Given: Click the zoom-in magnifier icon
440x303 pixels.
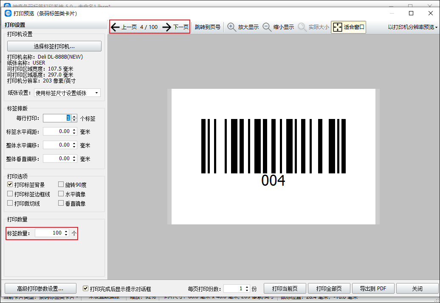Looking at the screenshot, I should point(231,27).
